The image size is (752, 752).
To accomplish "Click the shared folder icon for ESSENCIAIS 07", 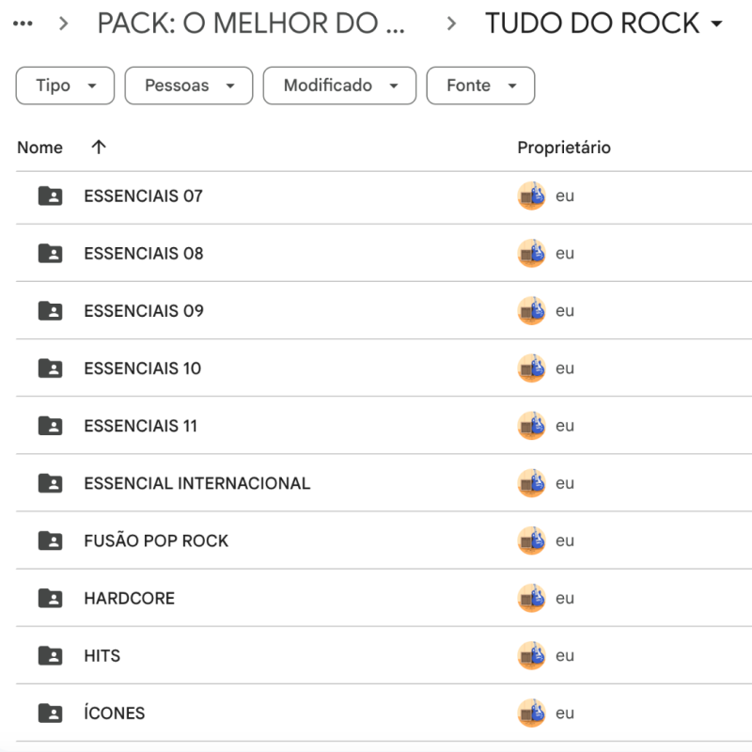I will [50, 196].
